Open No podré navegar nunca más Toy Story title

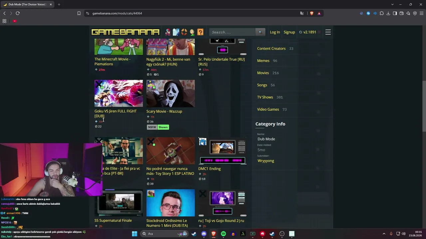pos(170,171)
